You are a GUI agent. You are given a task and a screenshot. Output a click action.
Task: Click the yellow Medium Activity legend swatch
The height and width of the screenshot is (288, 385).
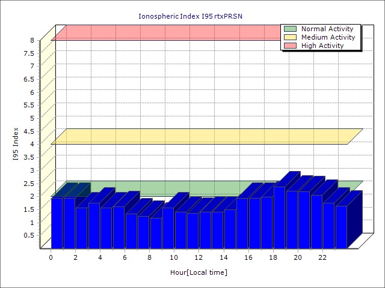(290, 37)
